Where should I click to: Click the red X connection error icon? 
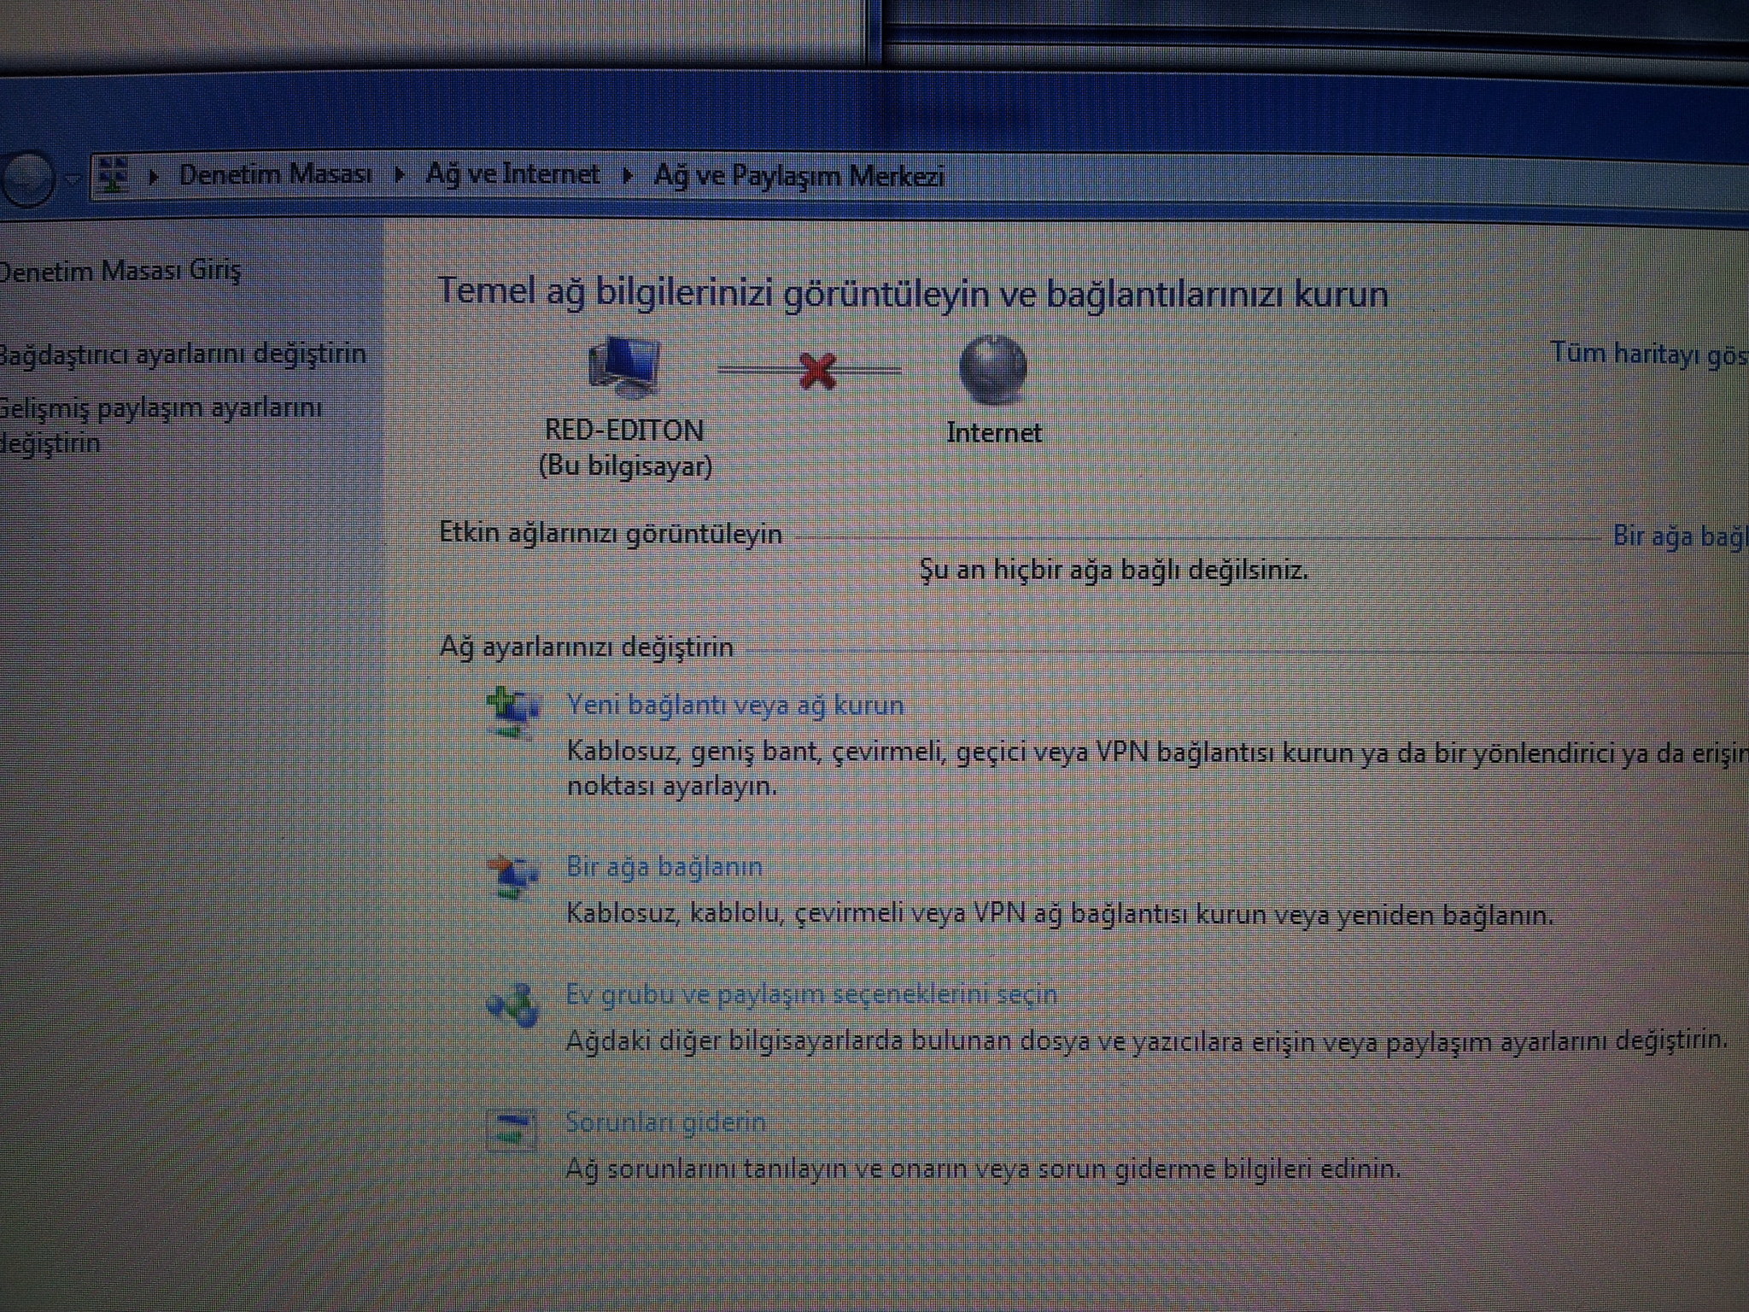click(817, 372)
